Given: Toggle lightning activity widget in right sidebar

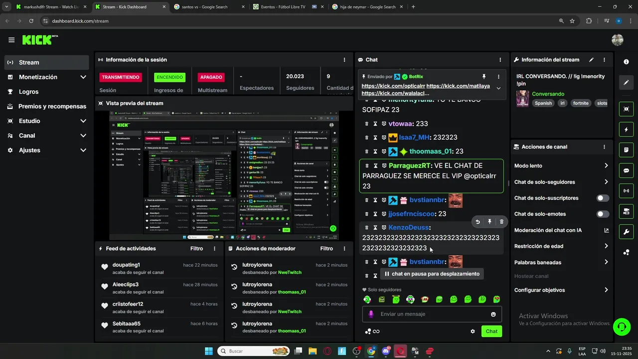Looking at the screenshot, I should click(x=626, y=130).
